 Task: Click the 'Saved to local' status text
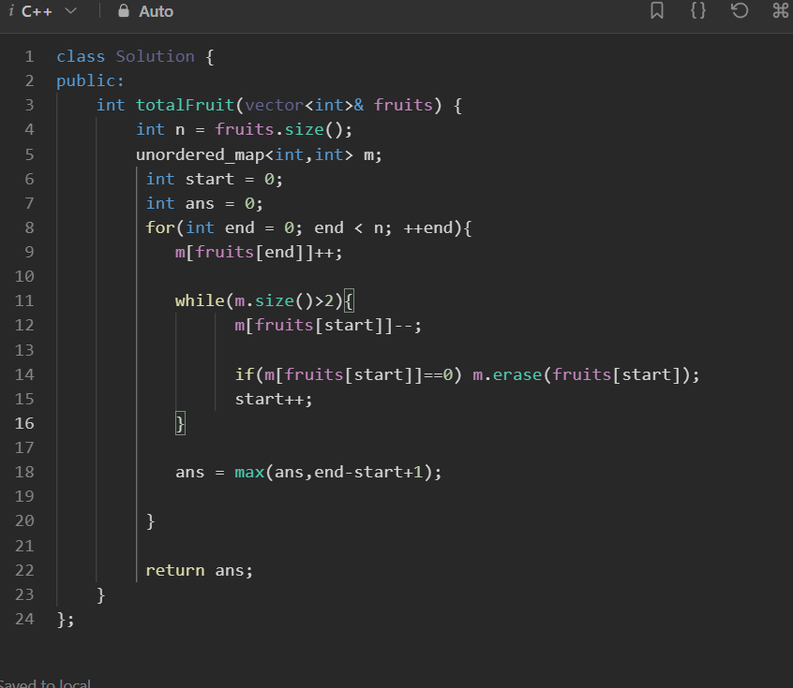[45, 683]
